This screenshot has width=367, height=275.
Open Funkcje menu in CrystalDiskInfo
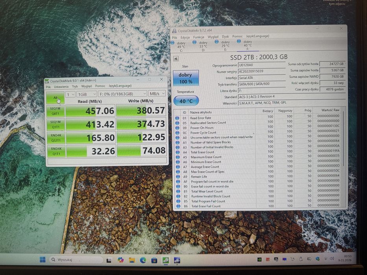pos(199,37)
